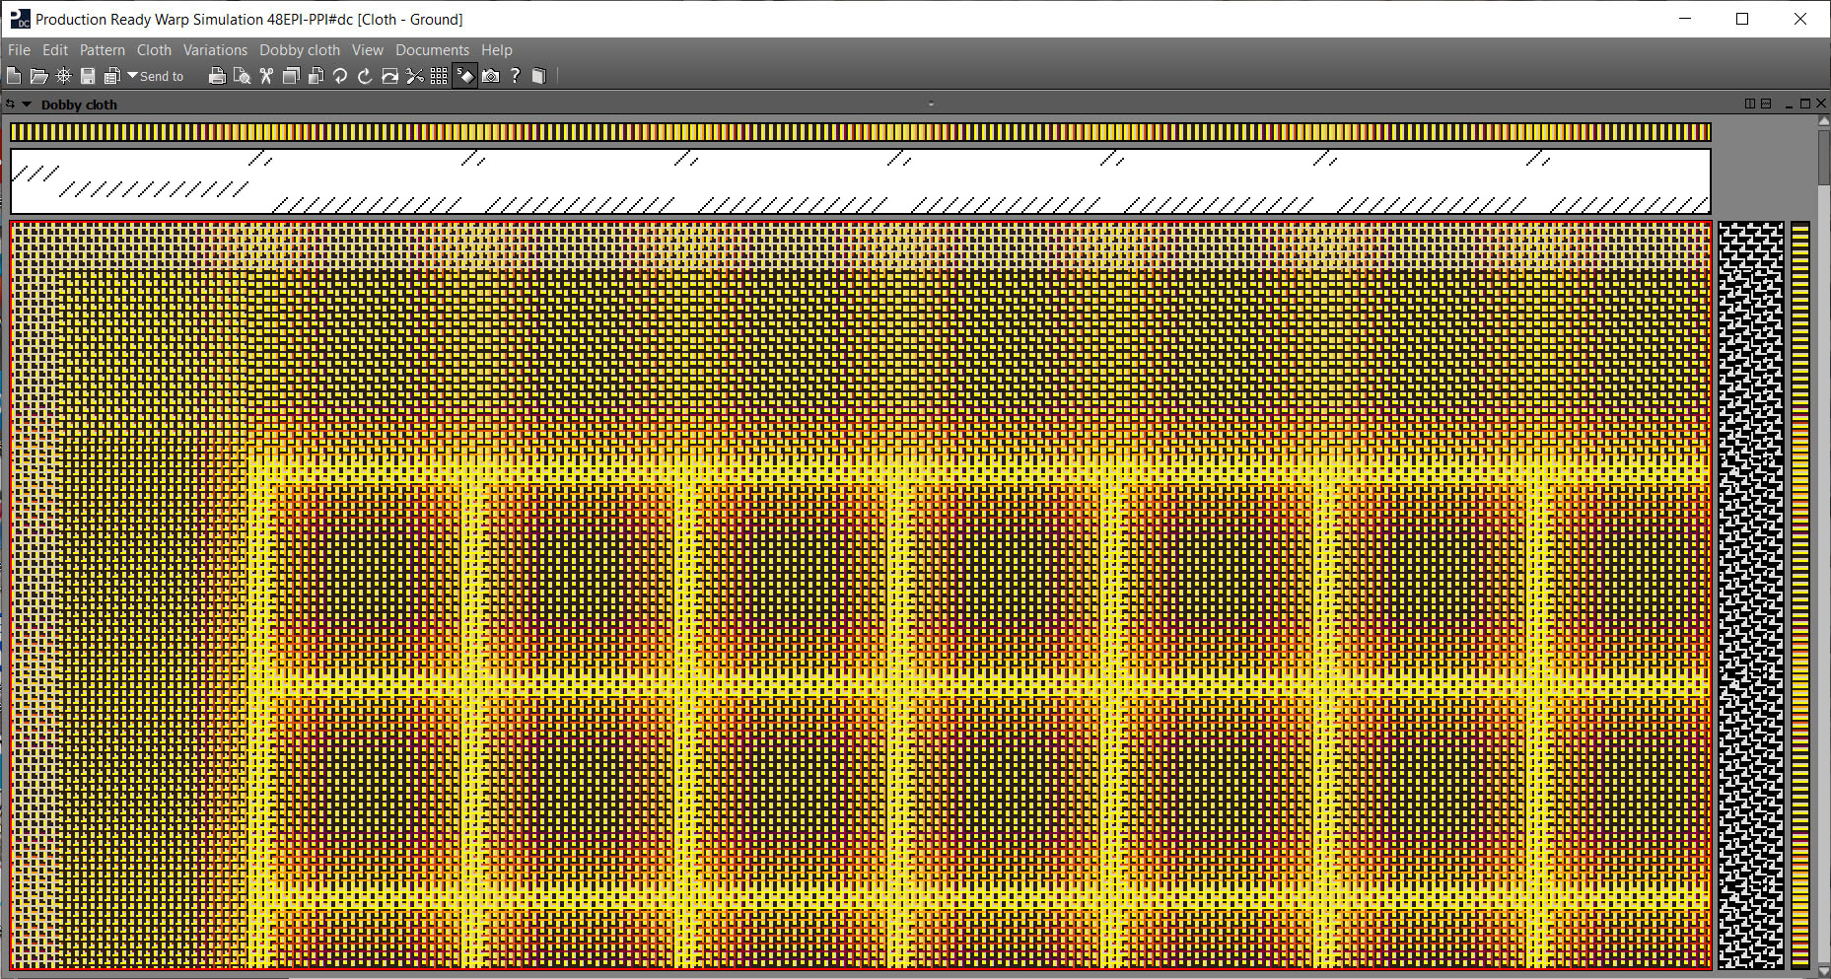Click the vertical split view icon
The image size is (1831, 979).
click(1750, 104)
